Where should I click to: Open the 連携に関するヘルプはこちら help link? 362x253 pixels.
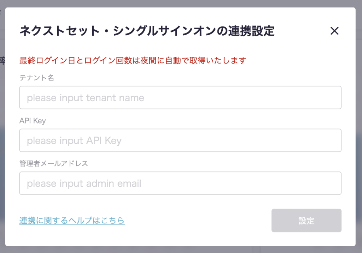tap(72, 221)
